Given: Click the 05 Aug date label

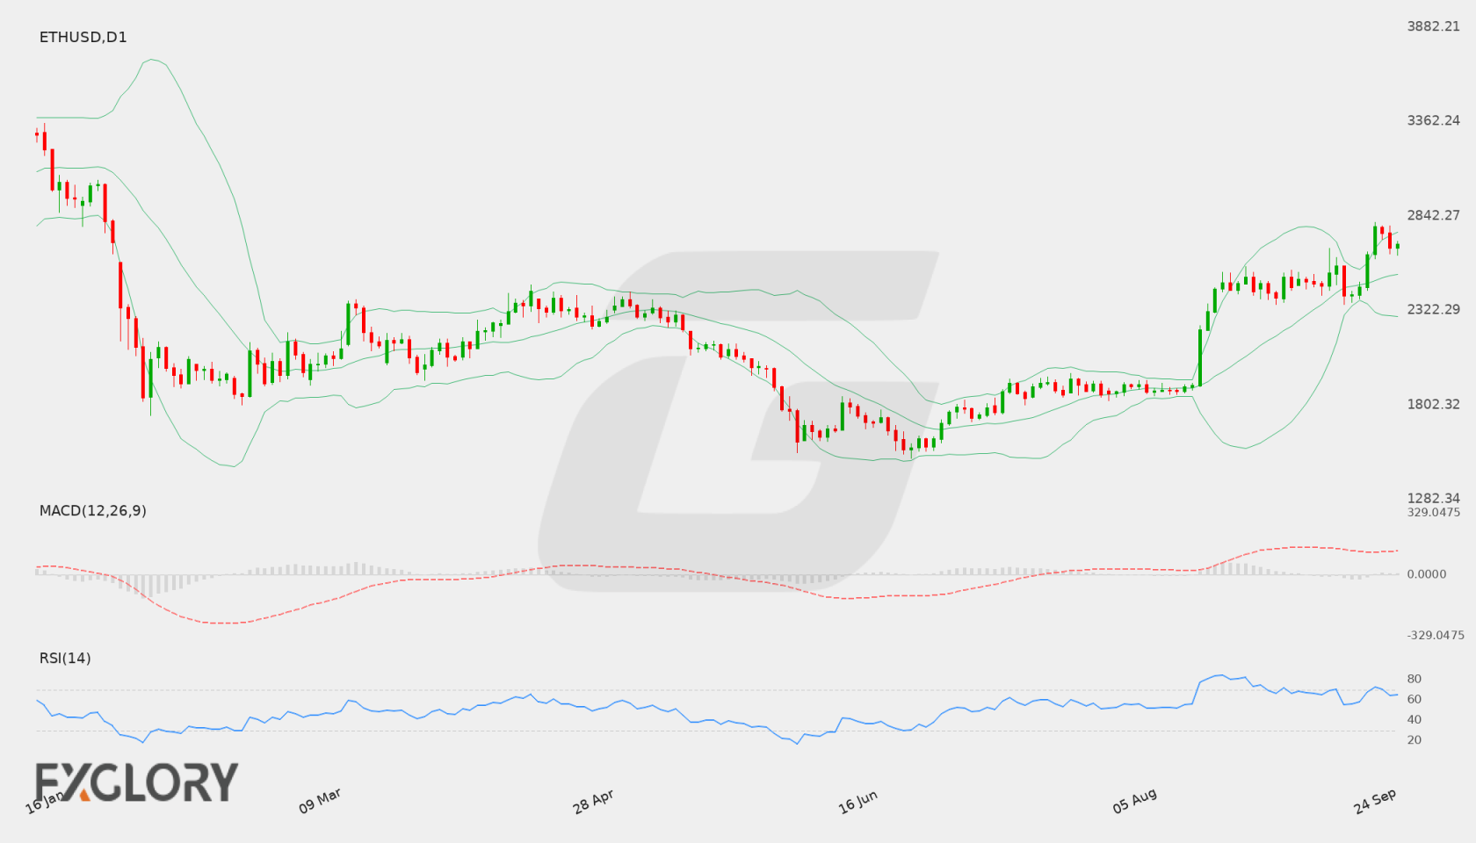Looking at the screenshot, I should pyautogui.click(x=1134, y=801).
